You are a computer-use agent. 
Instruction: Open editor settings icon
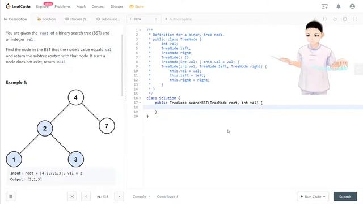[x=345, y=19]
